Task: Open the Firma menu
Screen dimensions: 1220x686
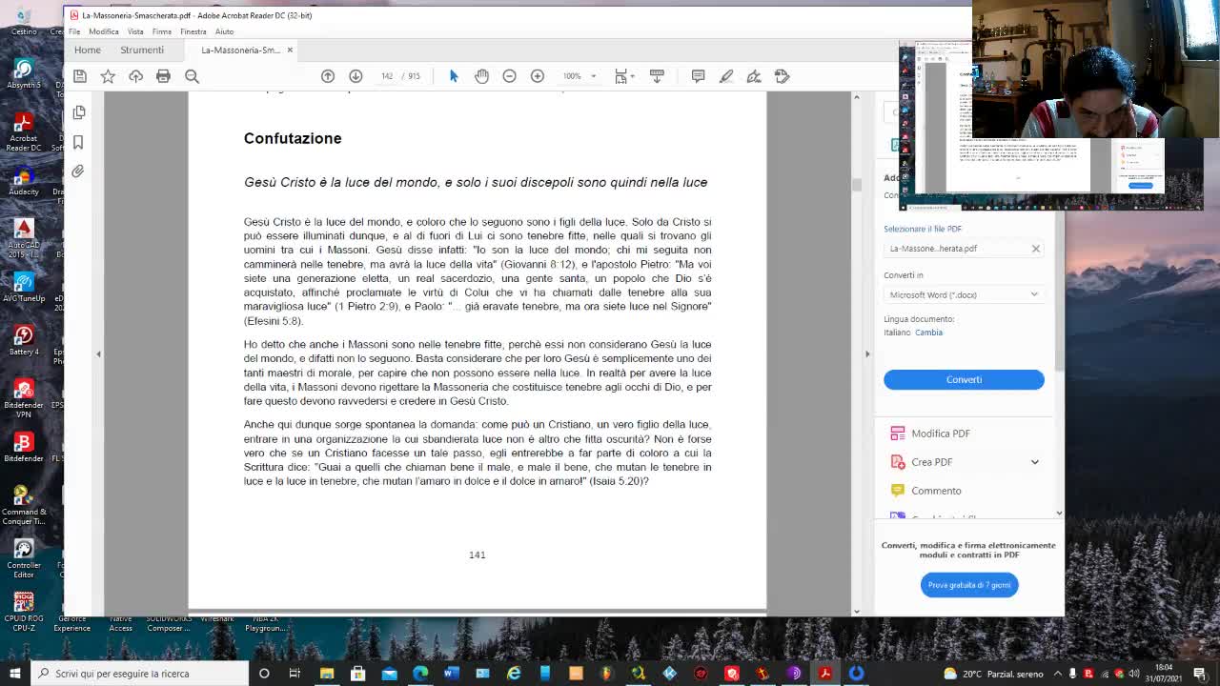Action: [x=162, y=31]
